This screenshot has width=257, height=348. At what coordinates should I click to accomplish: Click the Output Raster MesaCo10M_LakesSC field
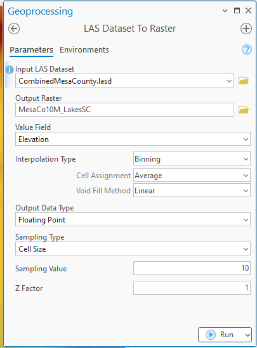(124, 110)
